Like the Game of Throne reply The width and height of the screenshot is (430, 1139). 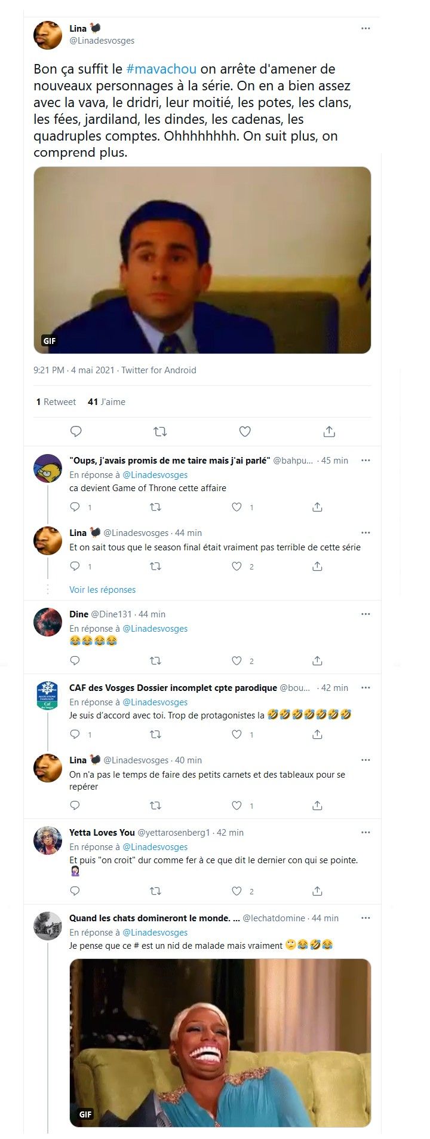[237, 507]
